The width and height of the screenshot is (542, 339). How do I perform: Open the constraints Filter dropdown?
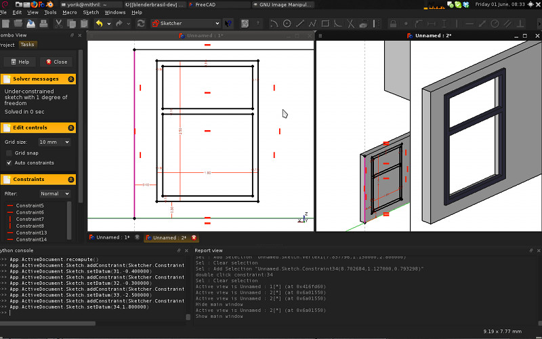54,194
